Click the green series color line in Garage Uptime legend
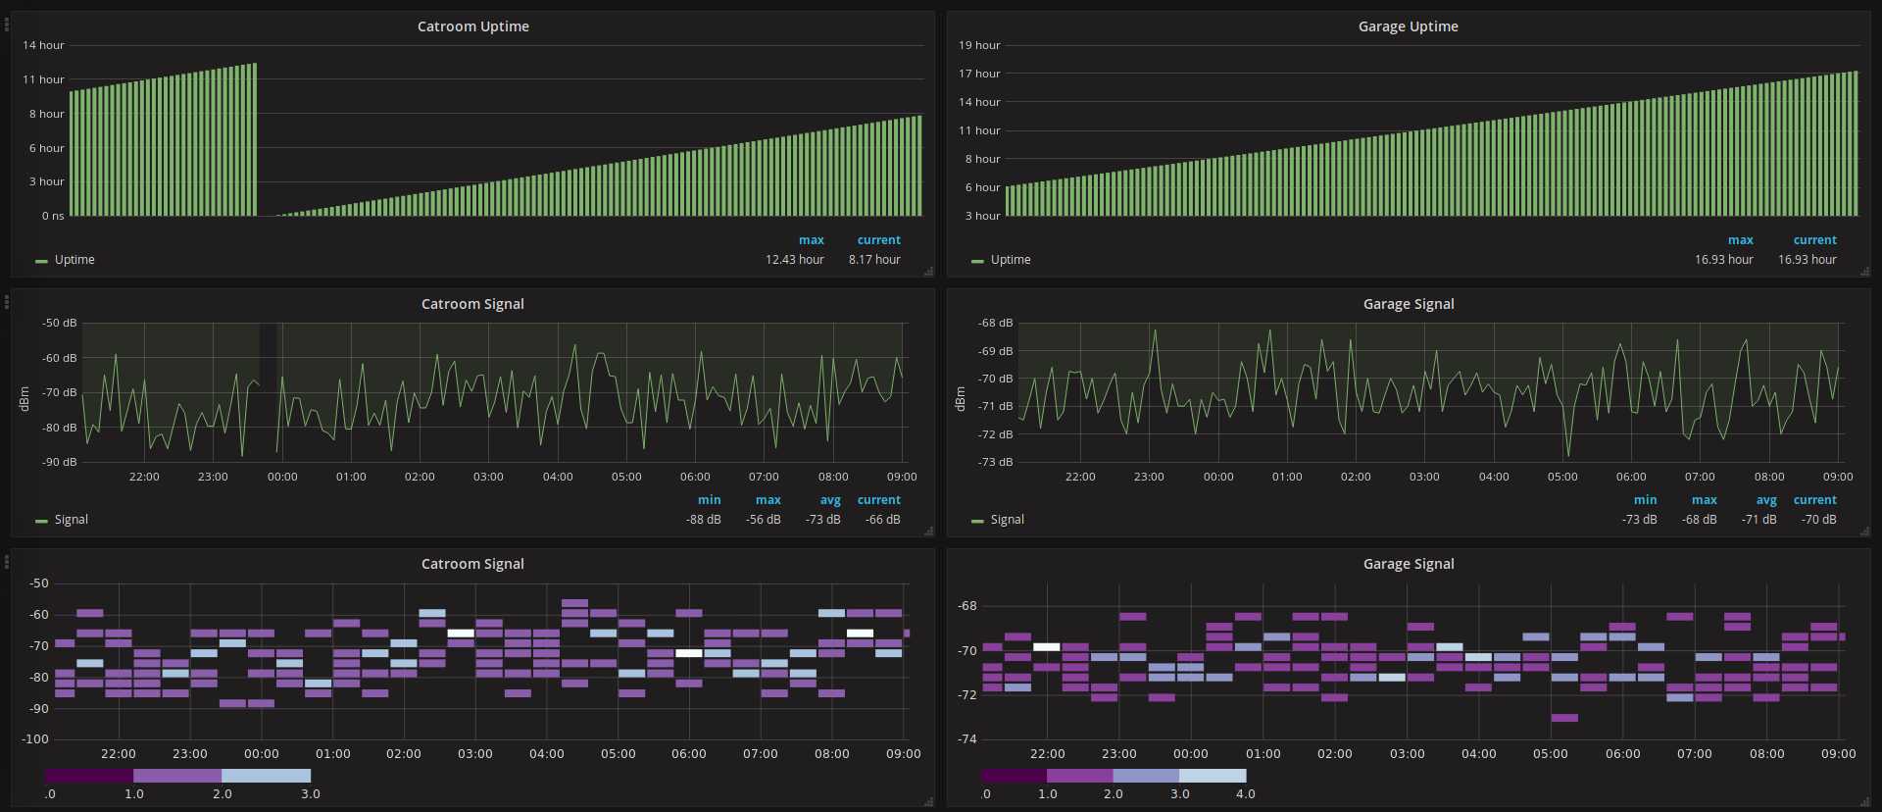 [x=977, y=261]
